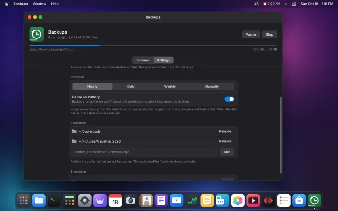Open the Files app in dock
Image resolution: width=338 pixels, height=211 pixels.
coord(39,201)
